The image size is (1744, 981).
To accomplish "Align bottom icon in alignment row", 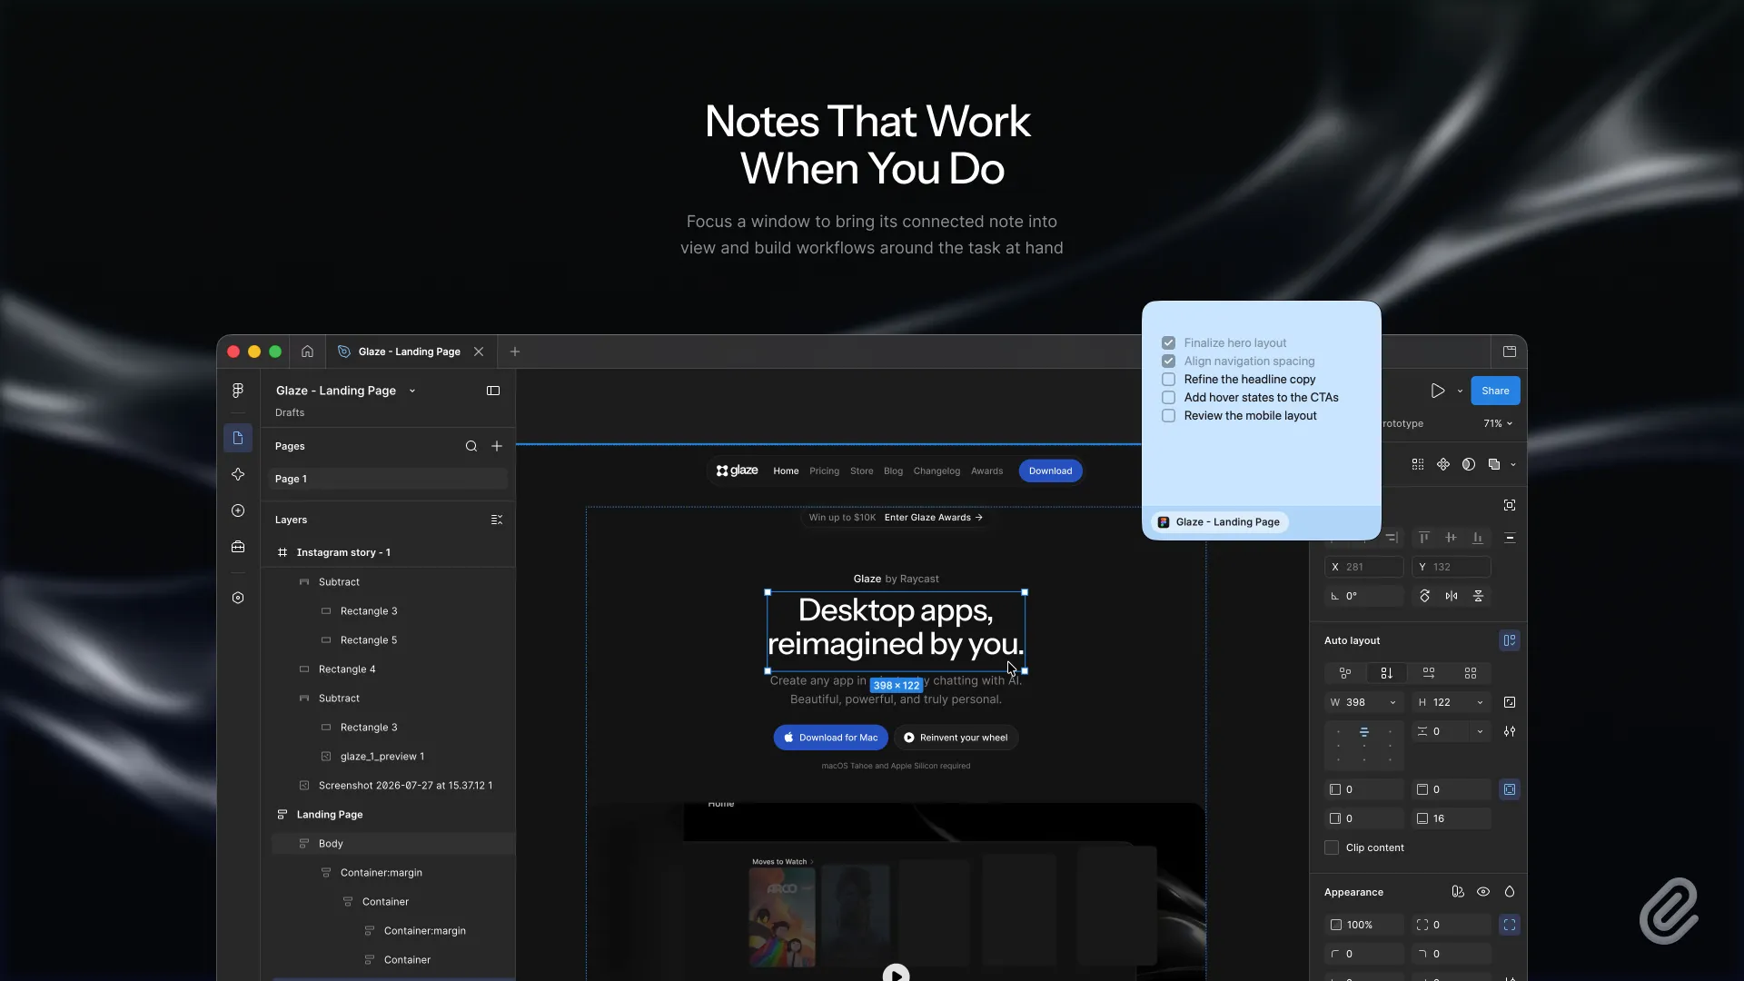I will 1478,538.
